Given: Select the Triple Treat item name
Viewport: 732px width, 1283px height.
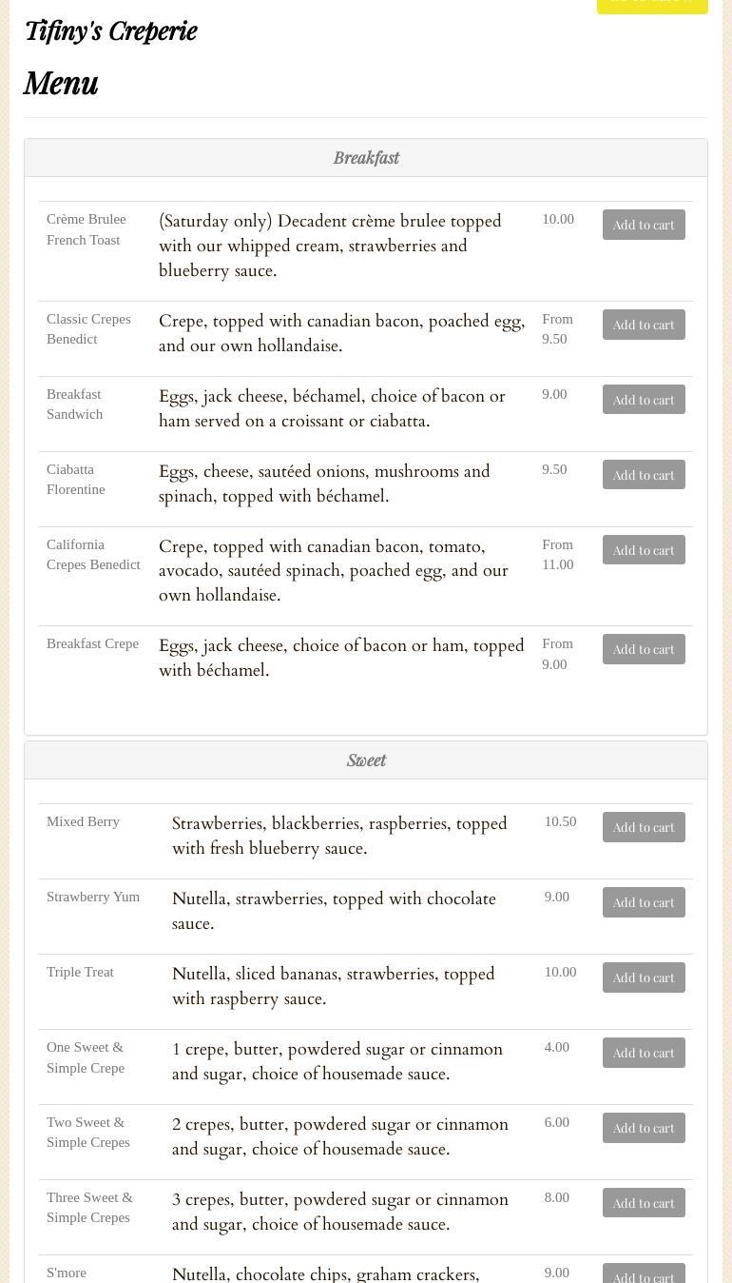Looking at the screenshot, I should coord(80,972).
